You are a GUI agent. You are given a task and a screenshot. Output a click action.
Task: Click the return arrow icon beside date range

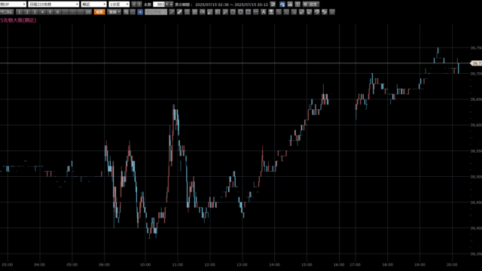[273, 5]
